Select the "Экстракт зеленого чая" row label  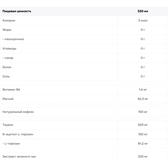[19, 157]
